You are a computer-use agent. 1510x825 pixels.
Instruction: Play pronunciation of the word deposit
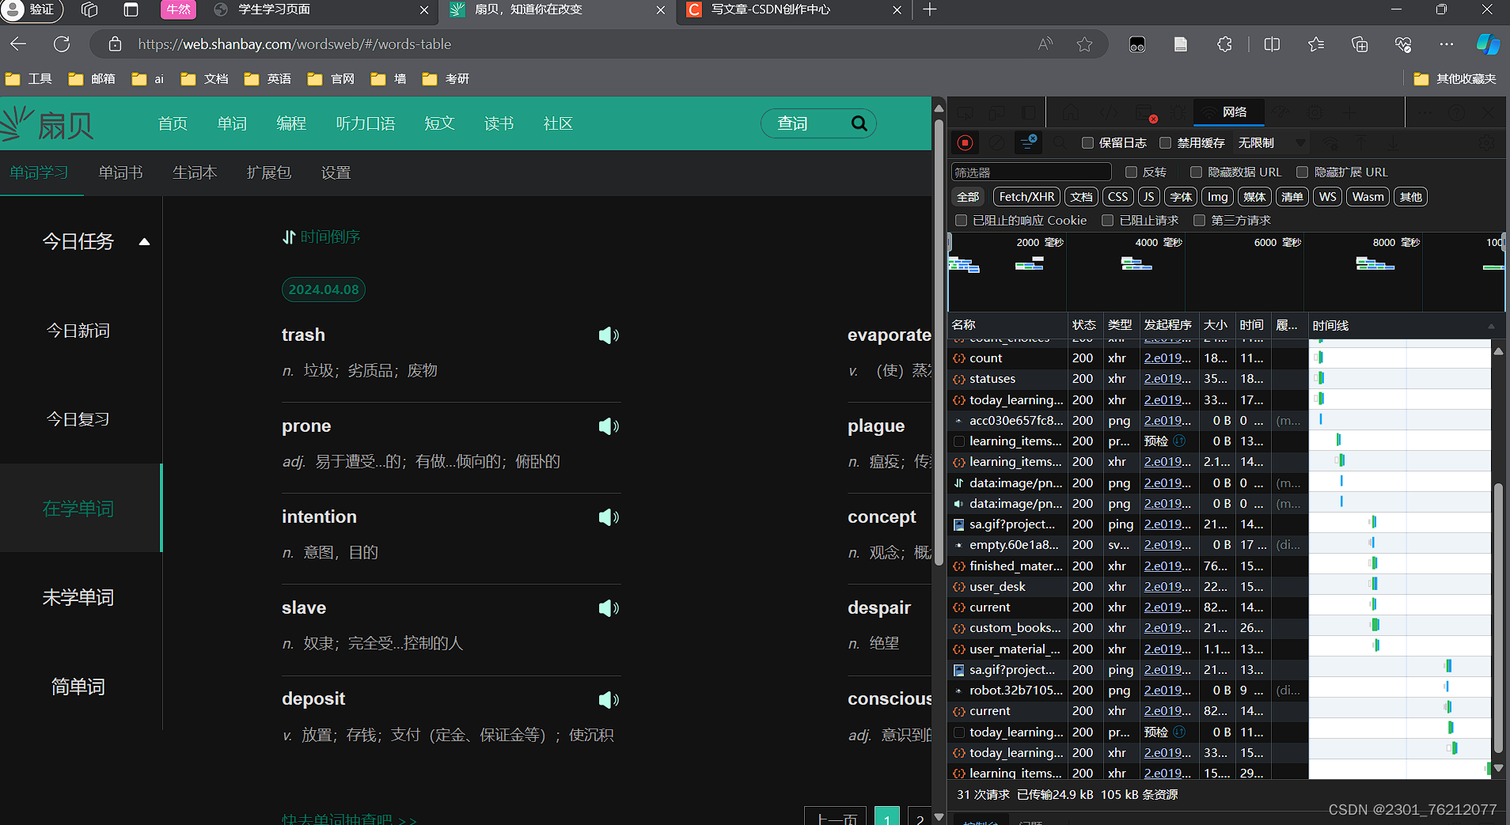pyautogui.click(x=608, y=700)
